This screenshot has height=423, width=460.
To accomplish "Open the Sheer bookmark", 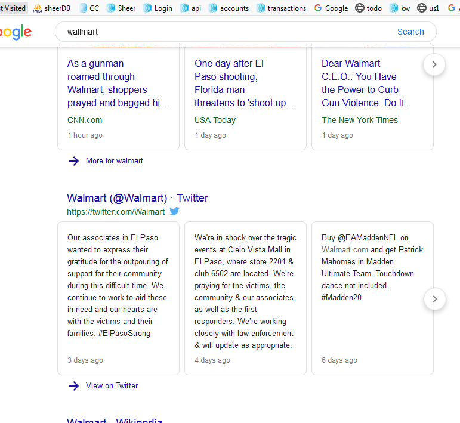I will coord(121,8).
